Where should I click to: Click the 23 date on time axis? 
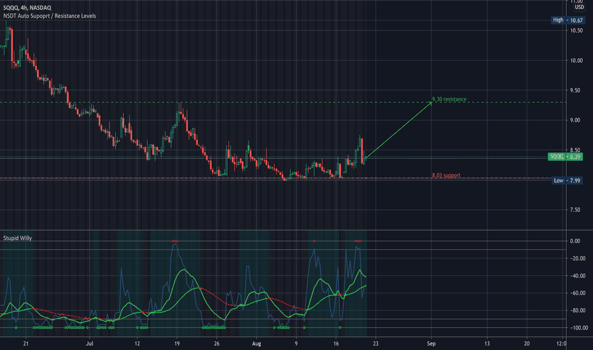point(375,344)
